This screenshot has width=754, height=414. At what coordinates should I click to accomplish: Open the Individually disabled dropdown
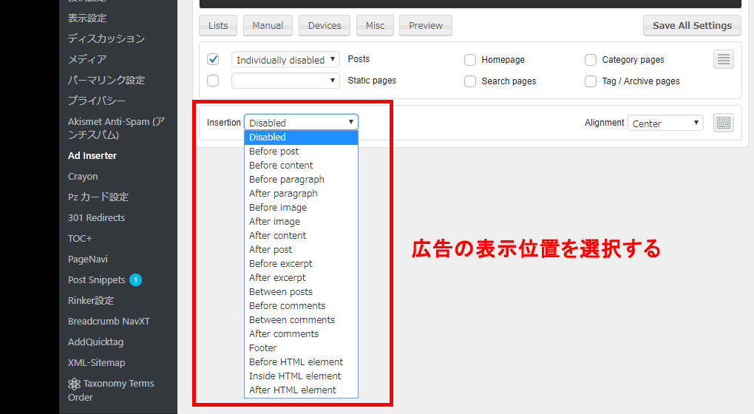click(285, 60)
